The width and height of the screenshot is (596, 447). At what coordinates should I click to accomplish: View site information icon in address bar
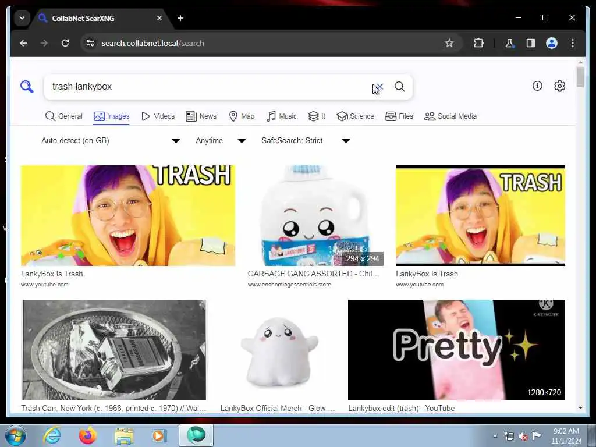[90, 43]
